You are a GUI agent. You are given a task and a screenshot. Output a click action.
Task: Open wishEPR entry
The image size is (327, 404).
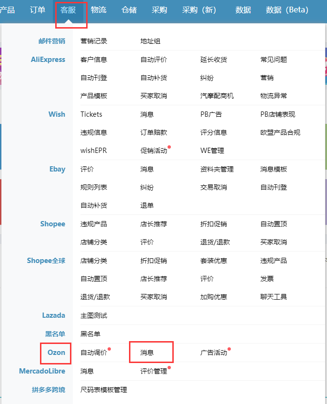pyautogui.click(x=93, y=151)
